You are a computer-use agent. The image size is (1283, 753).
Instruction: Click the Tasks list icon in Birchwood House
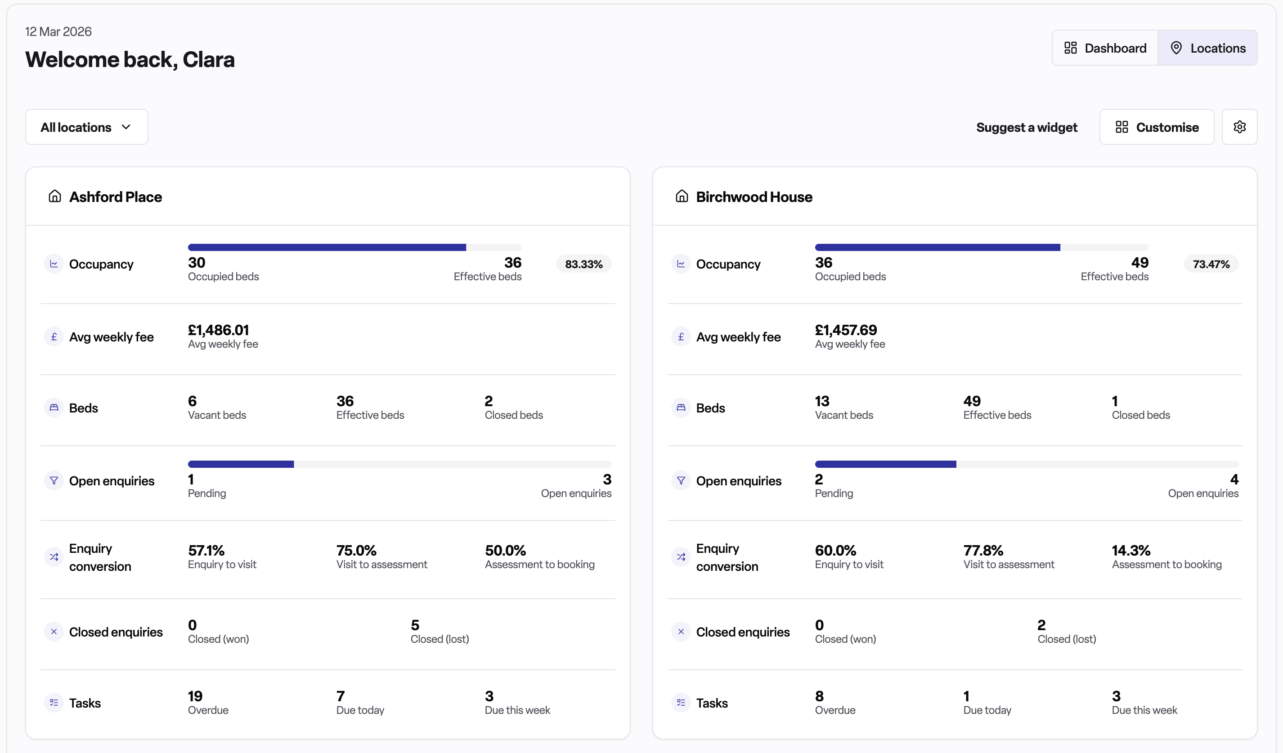click(681, 703)
